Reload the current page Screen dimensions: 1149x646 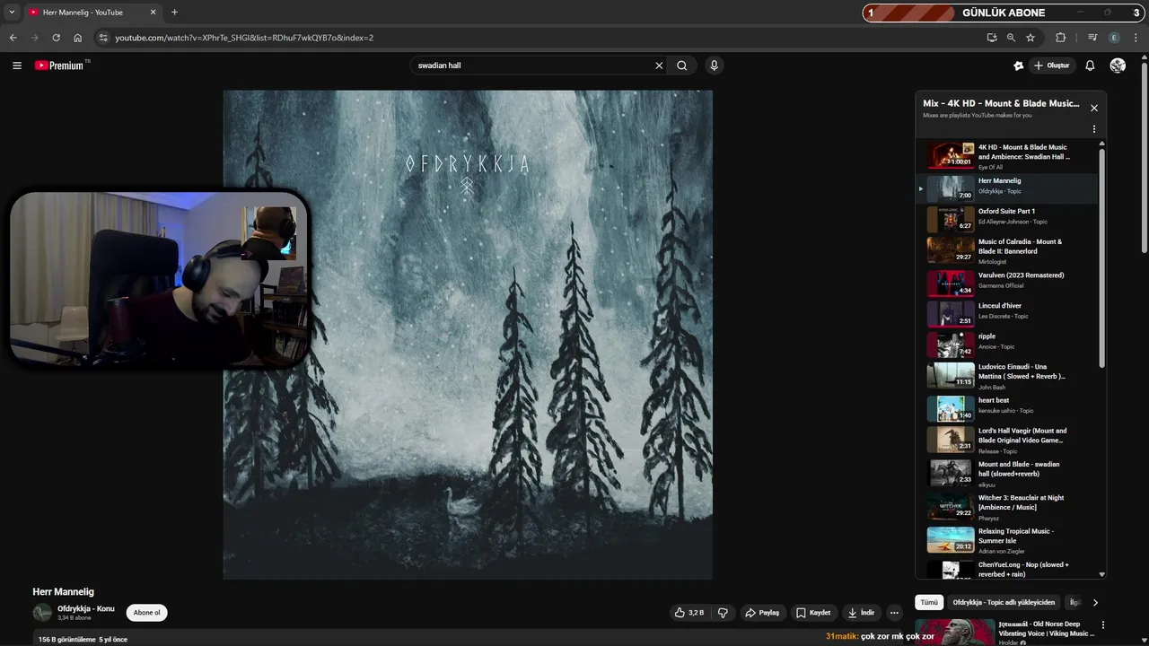click(x=56, y=38)
